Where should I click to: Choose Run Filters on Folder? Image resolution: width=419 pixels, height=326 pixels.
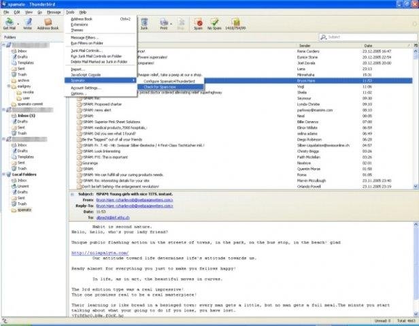[x=101, y=43]
